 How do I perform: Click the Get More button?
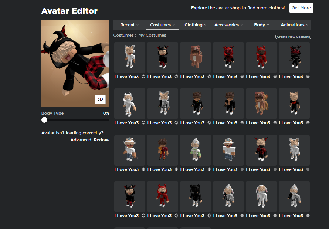click(x=301, y=8)
